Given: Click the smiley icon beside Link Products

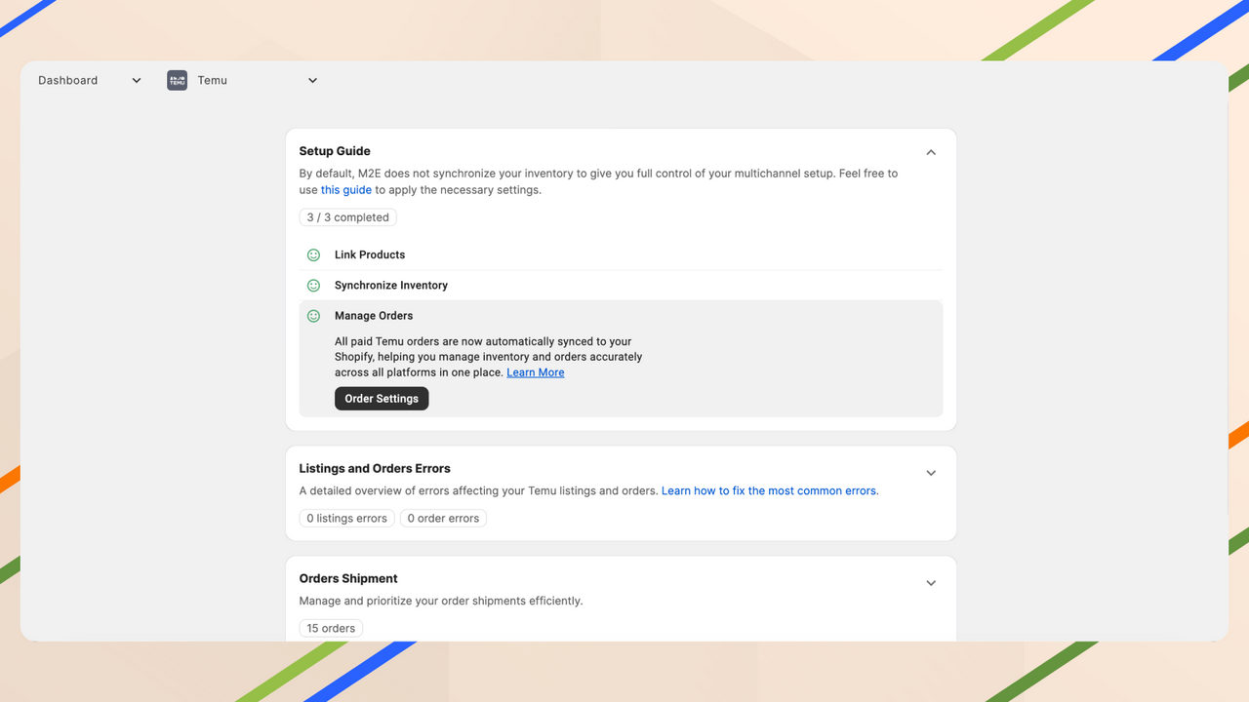Looking at the screenshot, I should (313, 254).
